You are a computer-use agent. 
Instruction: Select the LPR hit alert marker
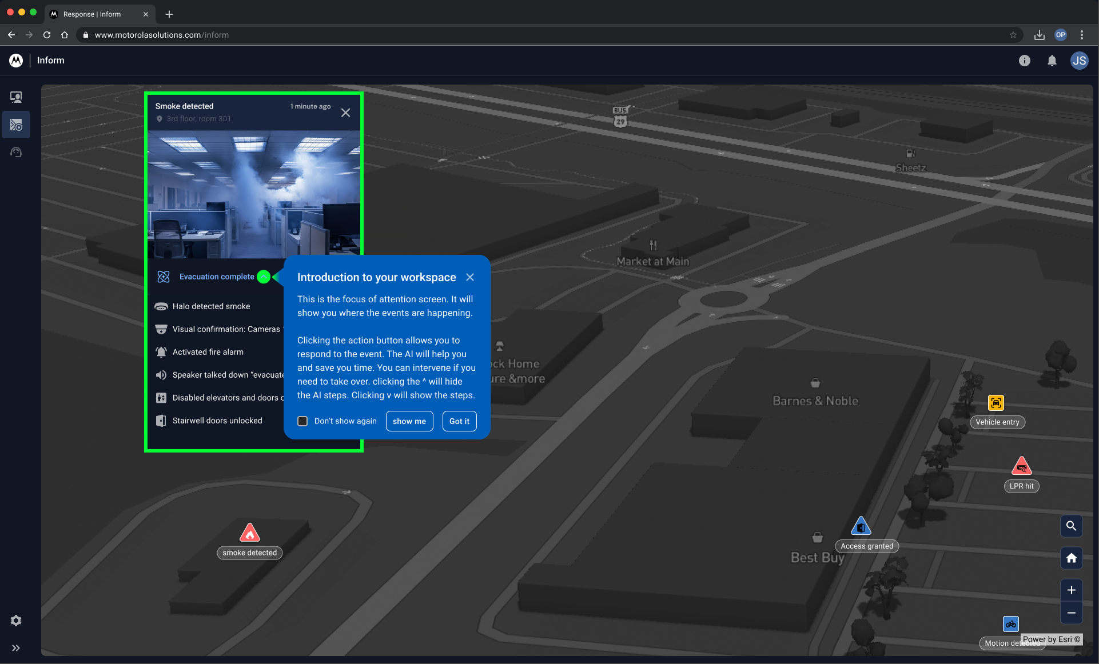(x=1021, y=467)
